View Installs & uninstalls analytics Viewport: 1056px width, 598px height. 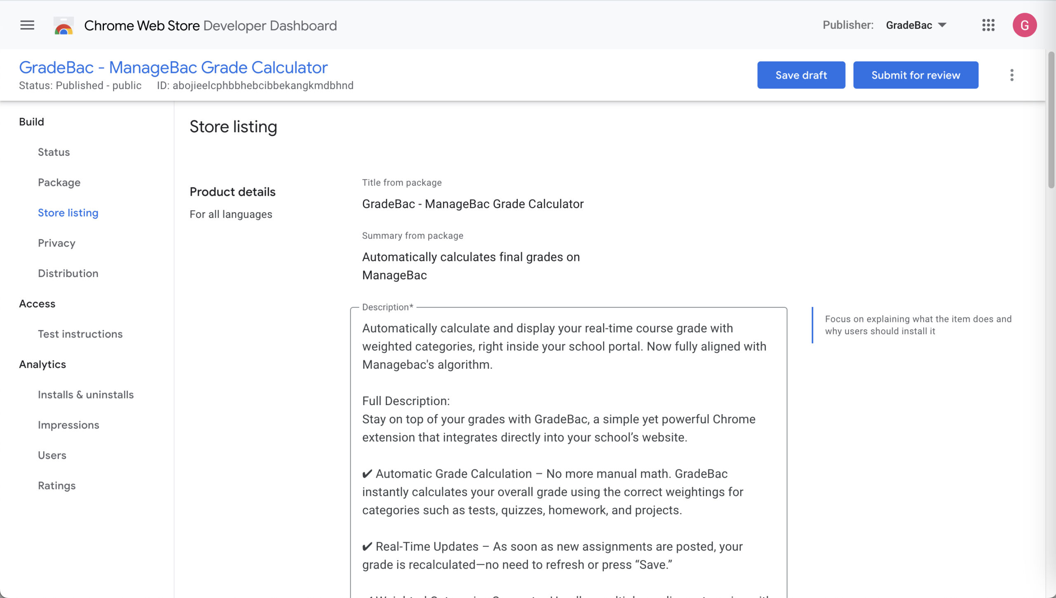pyautogui.click(x=86, y=394)
